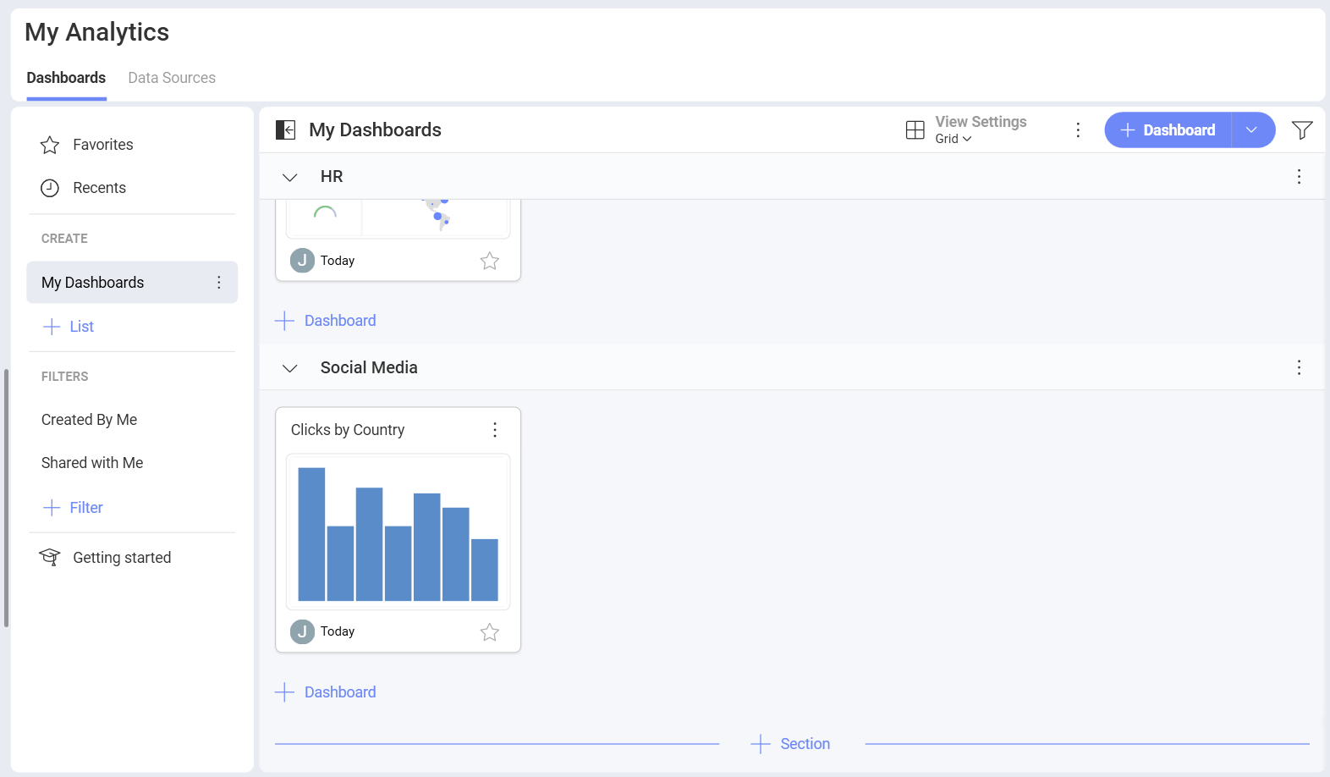Select the Created By Me filter

[x=89, y=420]
